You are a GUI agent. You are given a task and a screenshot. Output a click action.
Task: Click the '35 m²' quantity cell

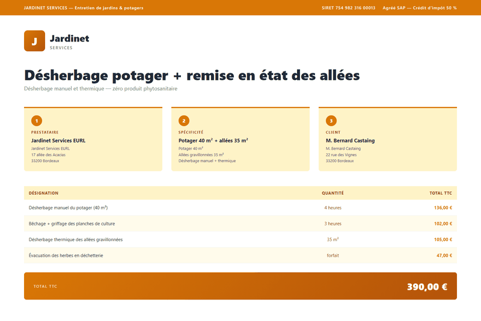click(x=333, y=239)
